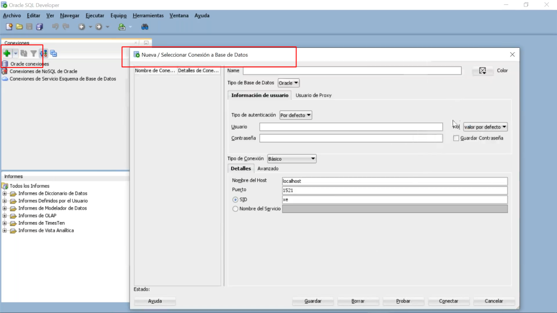Switch to the Usuario de Proxy tab

[313, 95]
